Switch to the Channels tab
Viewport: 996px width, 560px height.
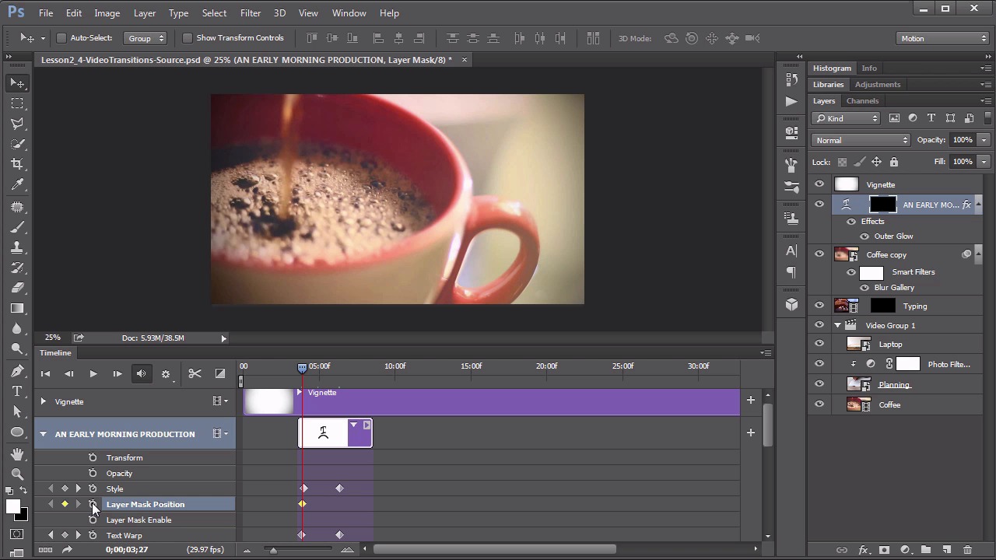(862, 101)
